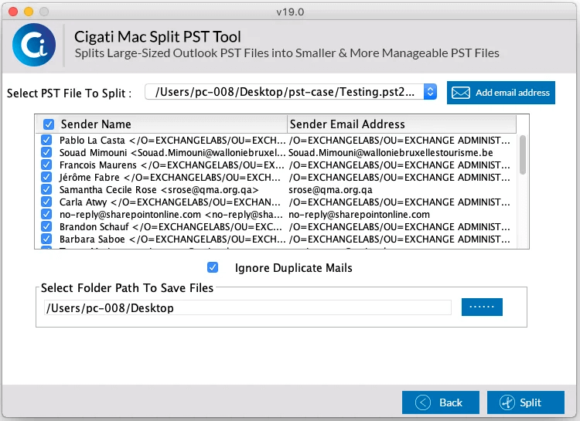Click the yellow minimize window button

tap(29, 12)
